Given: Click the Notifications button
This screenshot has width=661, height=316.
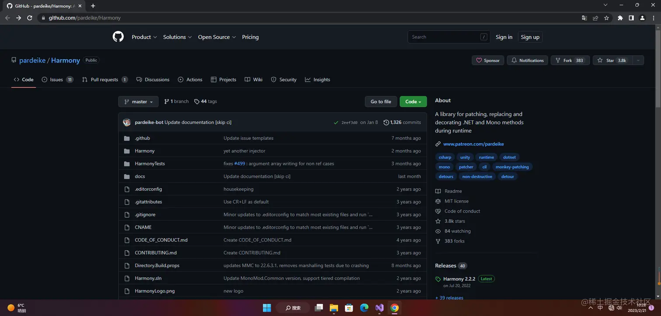Looking at the screenshot, I should point(527,60).
